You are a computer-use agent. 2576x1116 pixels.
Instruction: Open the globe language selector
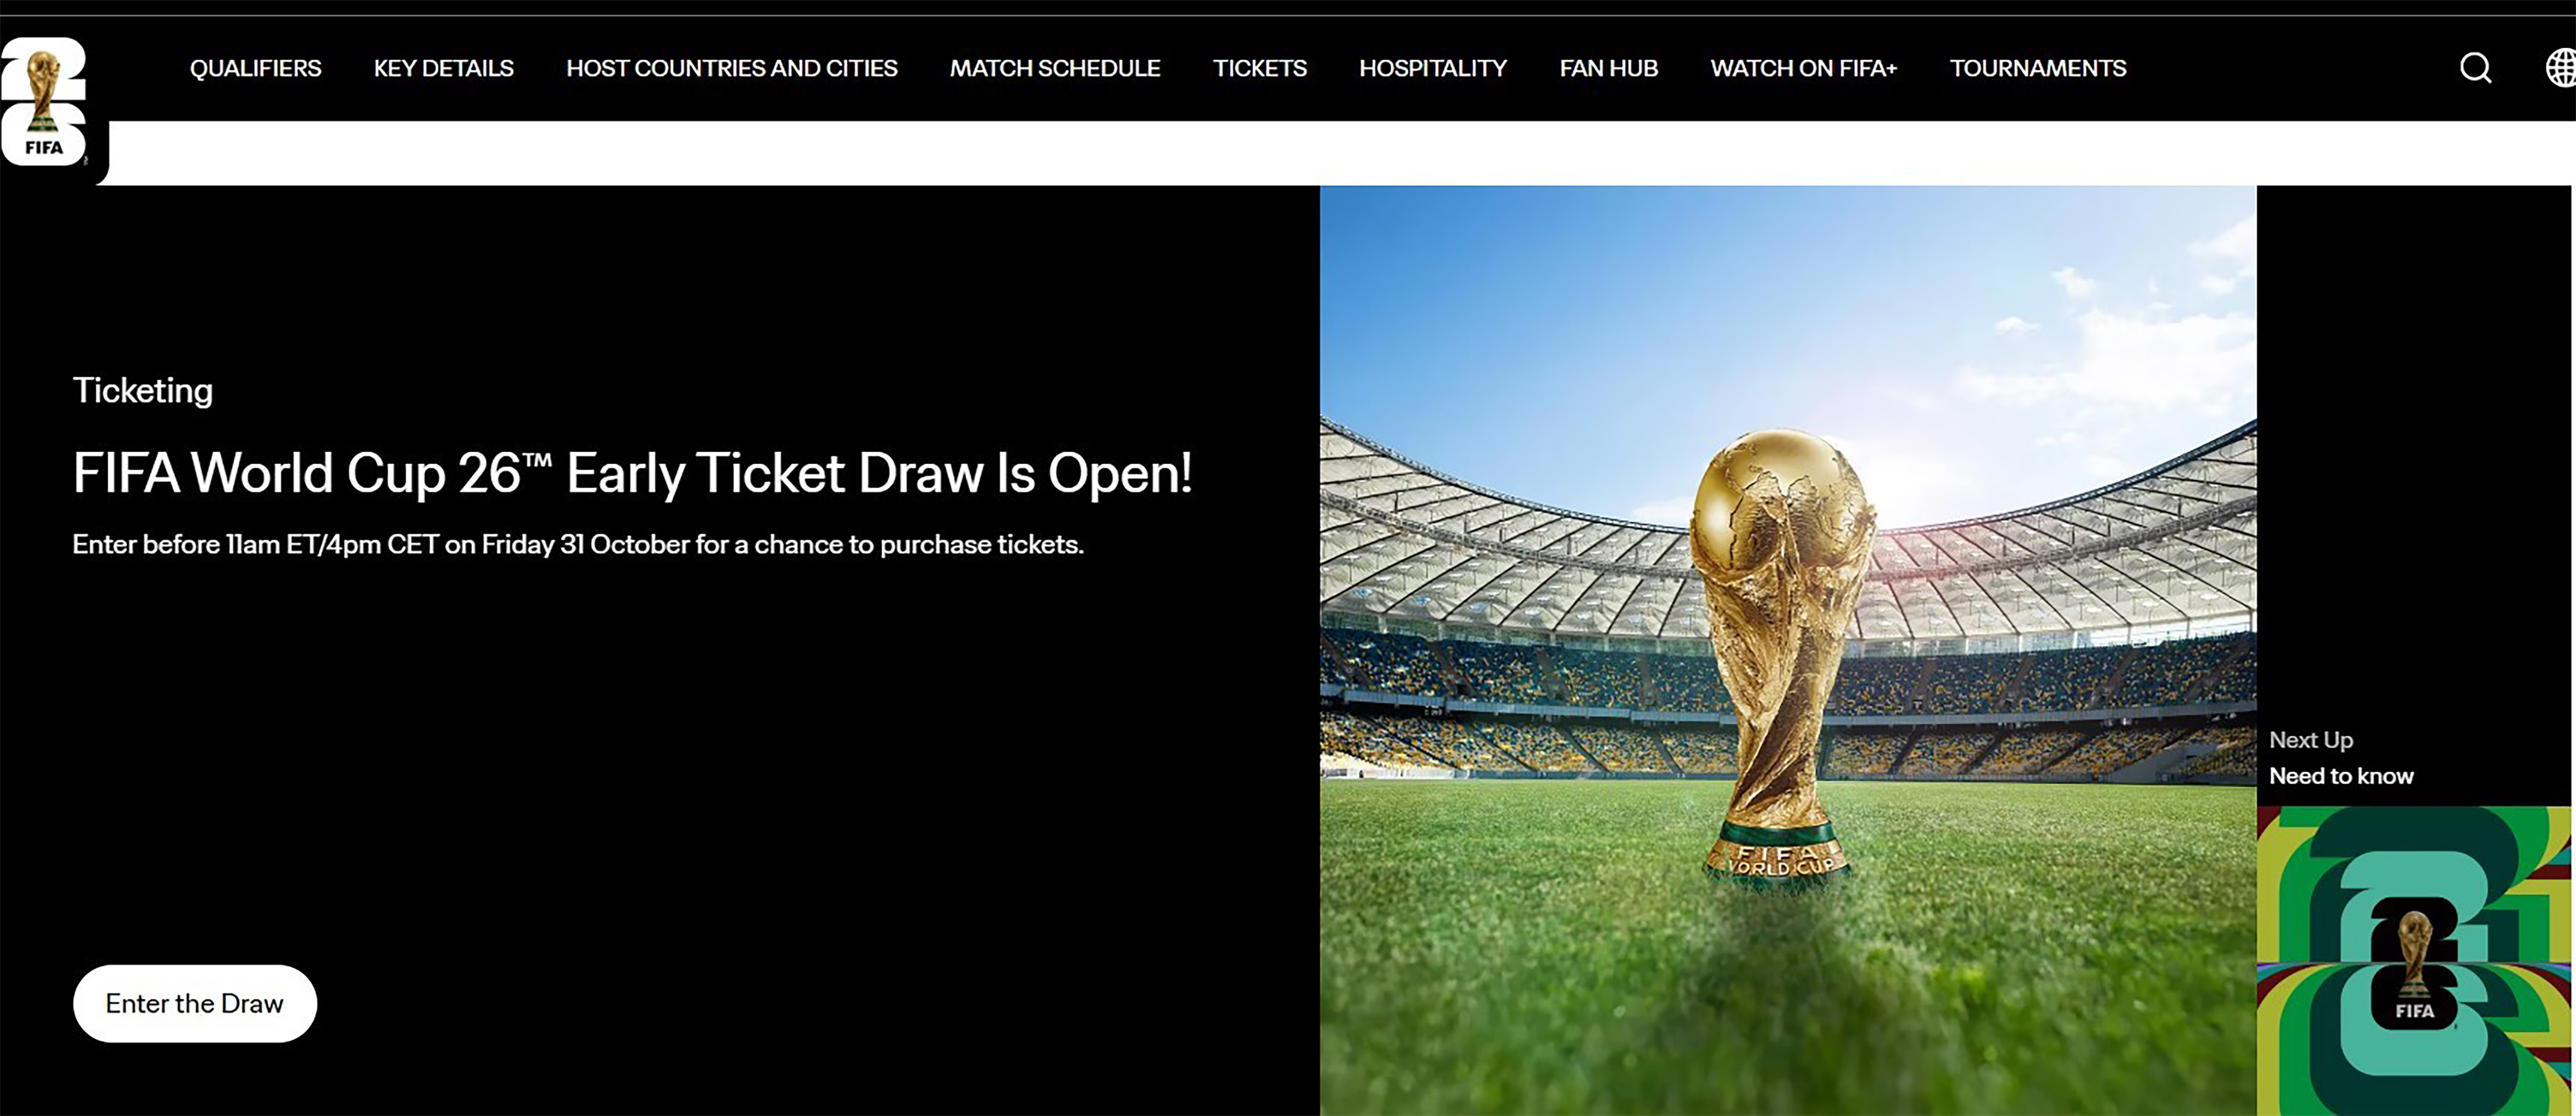(x=2560, y=68)
